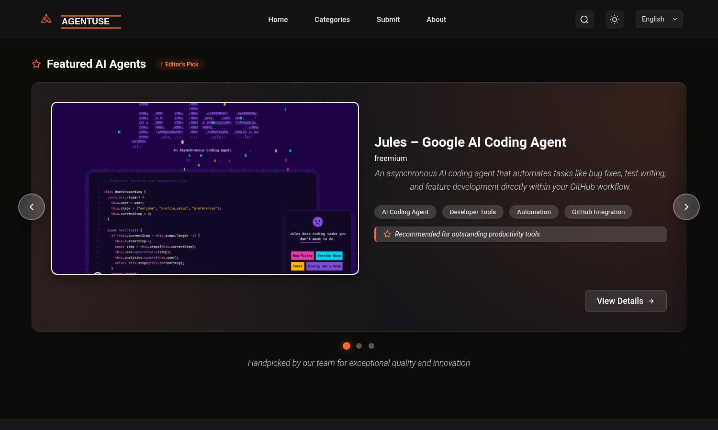Select the AI Coding Agent tag
The height and width of the screenshot is (430, 718).
tap(405, 212)
